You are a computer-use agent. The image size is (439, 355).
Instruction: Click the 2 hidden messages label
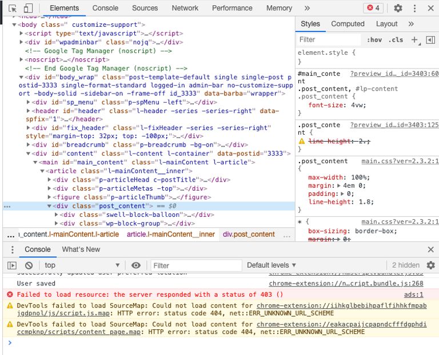tap(406, 265)
